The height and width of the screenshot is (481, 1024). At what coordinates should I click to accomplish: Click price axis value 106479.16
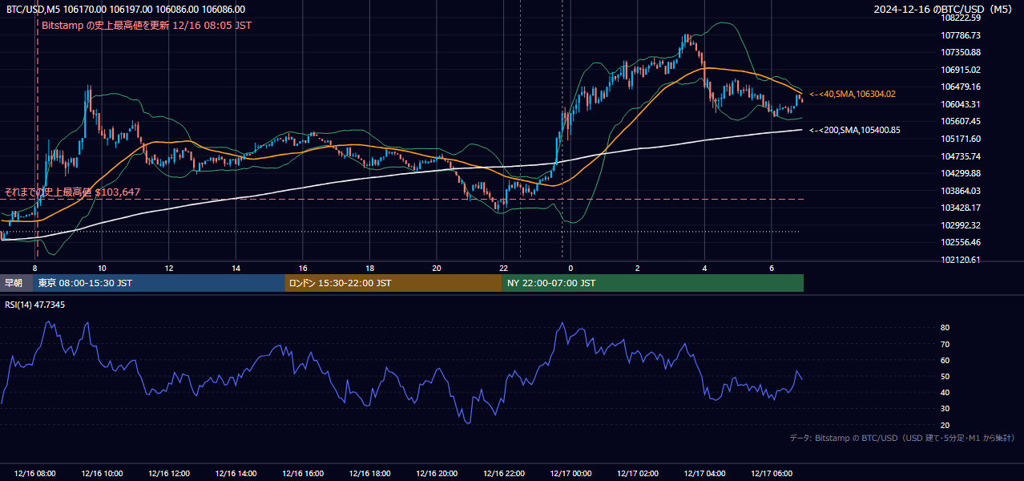coord(961,87)
